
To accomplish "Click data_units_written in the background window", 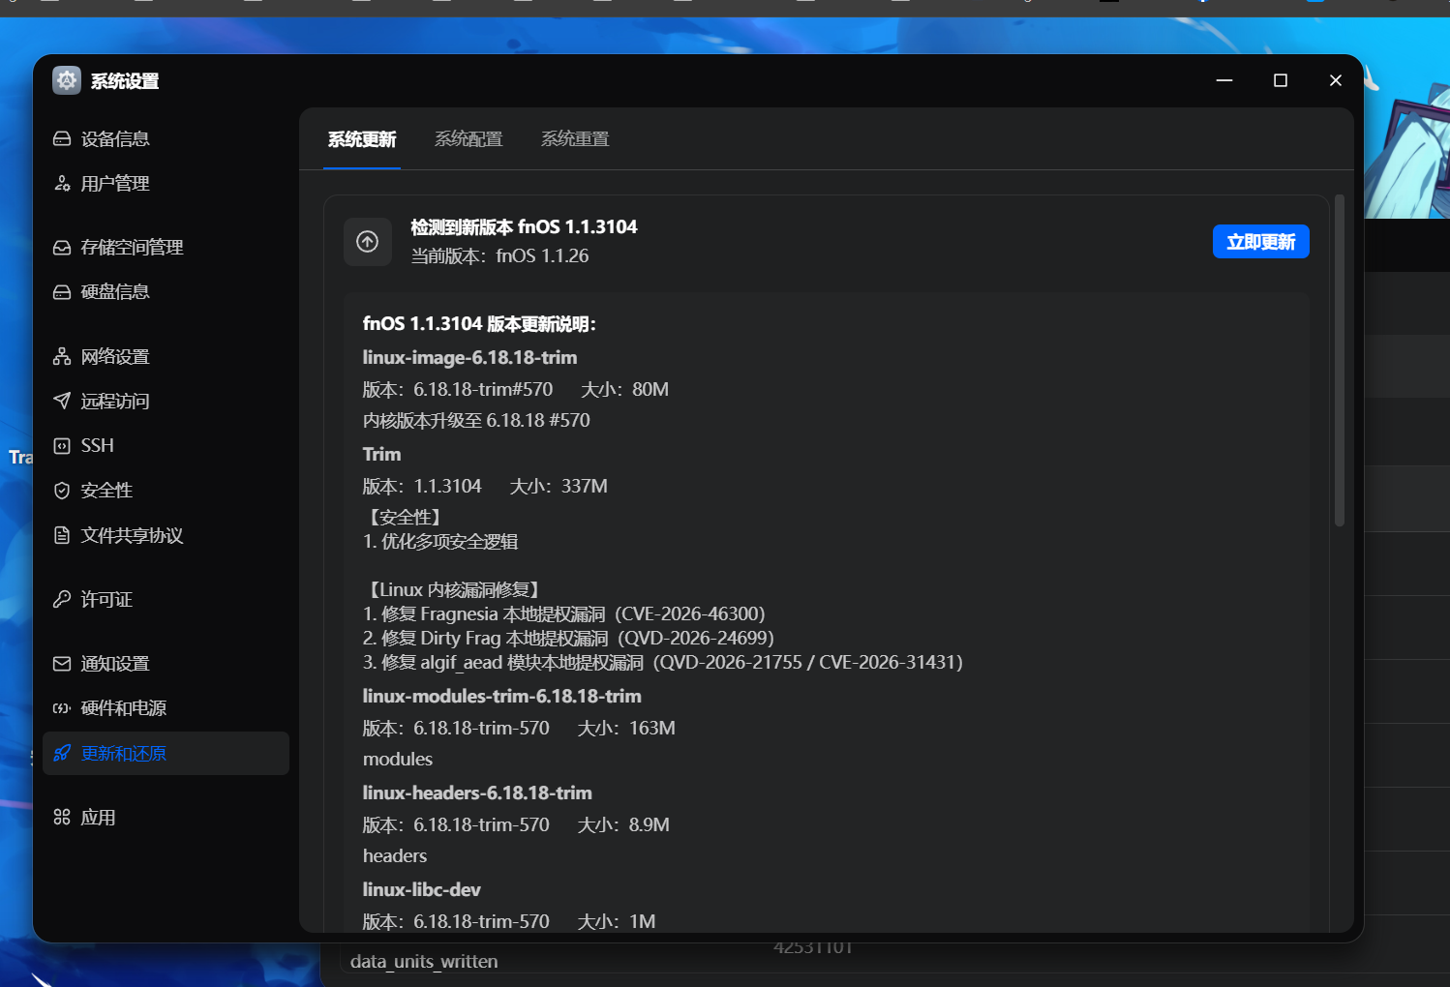I will pyautogui.click(x=424, y=961).
